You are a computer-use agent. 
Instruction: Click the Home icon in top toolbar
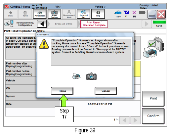click(25, 14)
